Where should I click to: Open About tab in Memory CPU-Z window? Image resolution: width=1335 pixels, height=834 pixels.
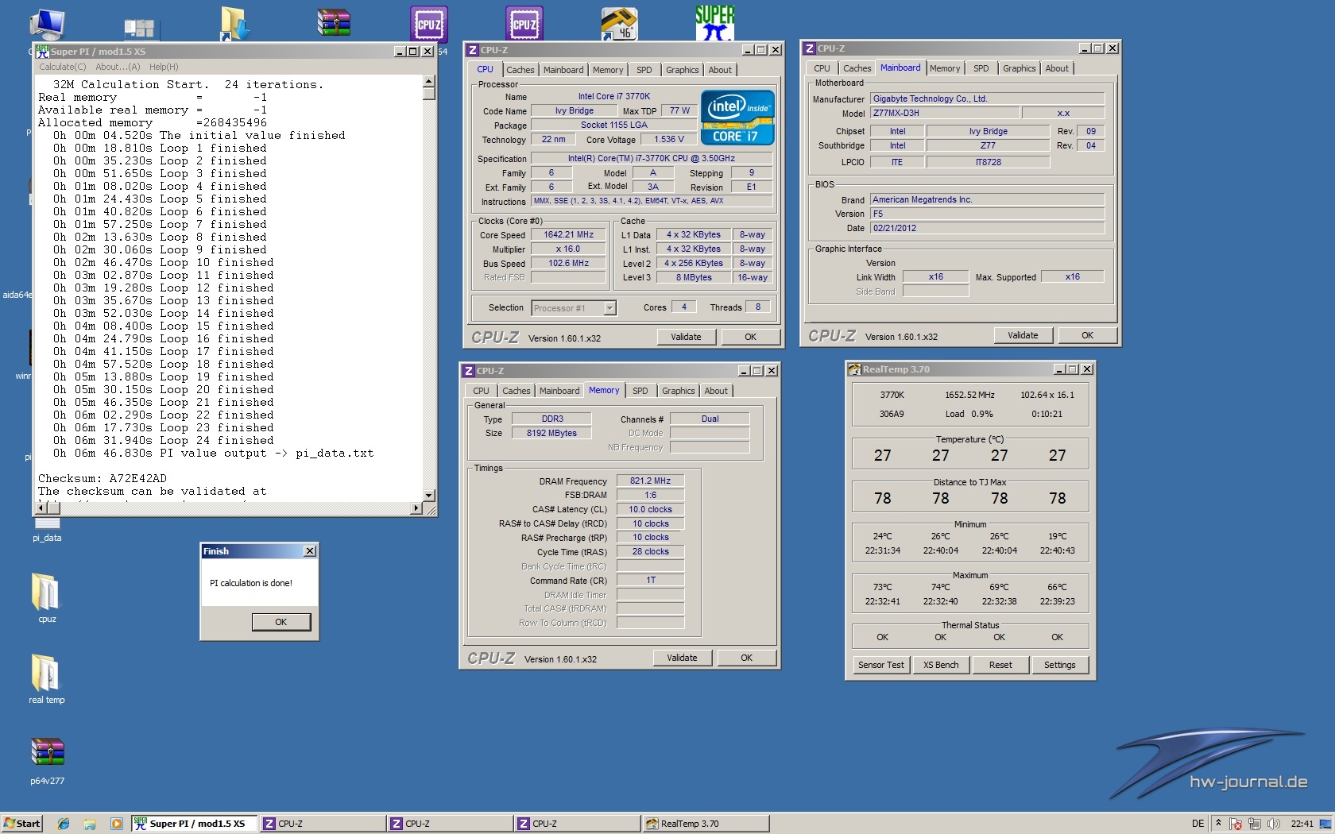[716, 391]
